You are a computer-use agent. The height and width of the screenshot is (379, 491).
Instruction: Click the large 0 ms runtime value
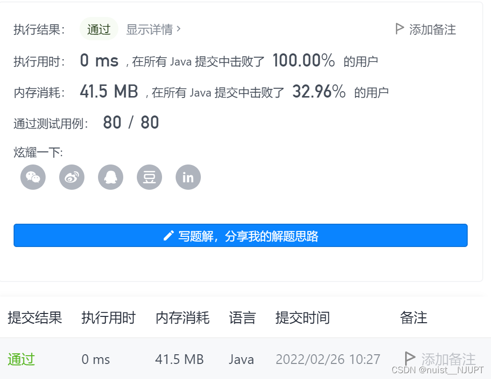pos(99,60)
